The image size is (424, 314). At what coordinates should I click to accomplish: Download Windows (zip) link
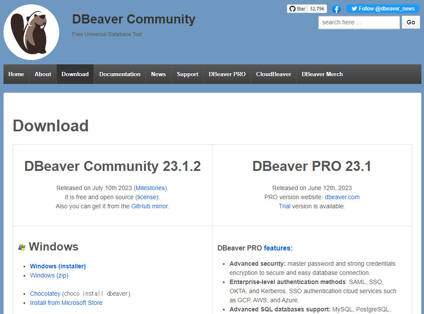point(49,275)
